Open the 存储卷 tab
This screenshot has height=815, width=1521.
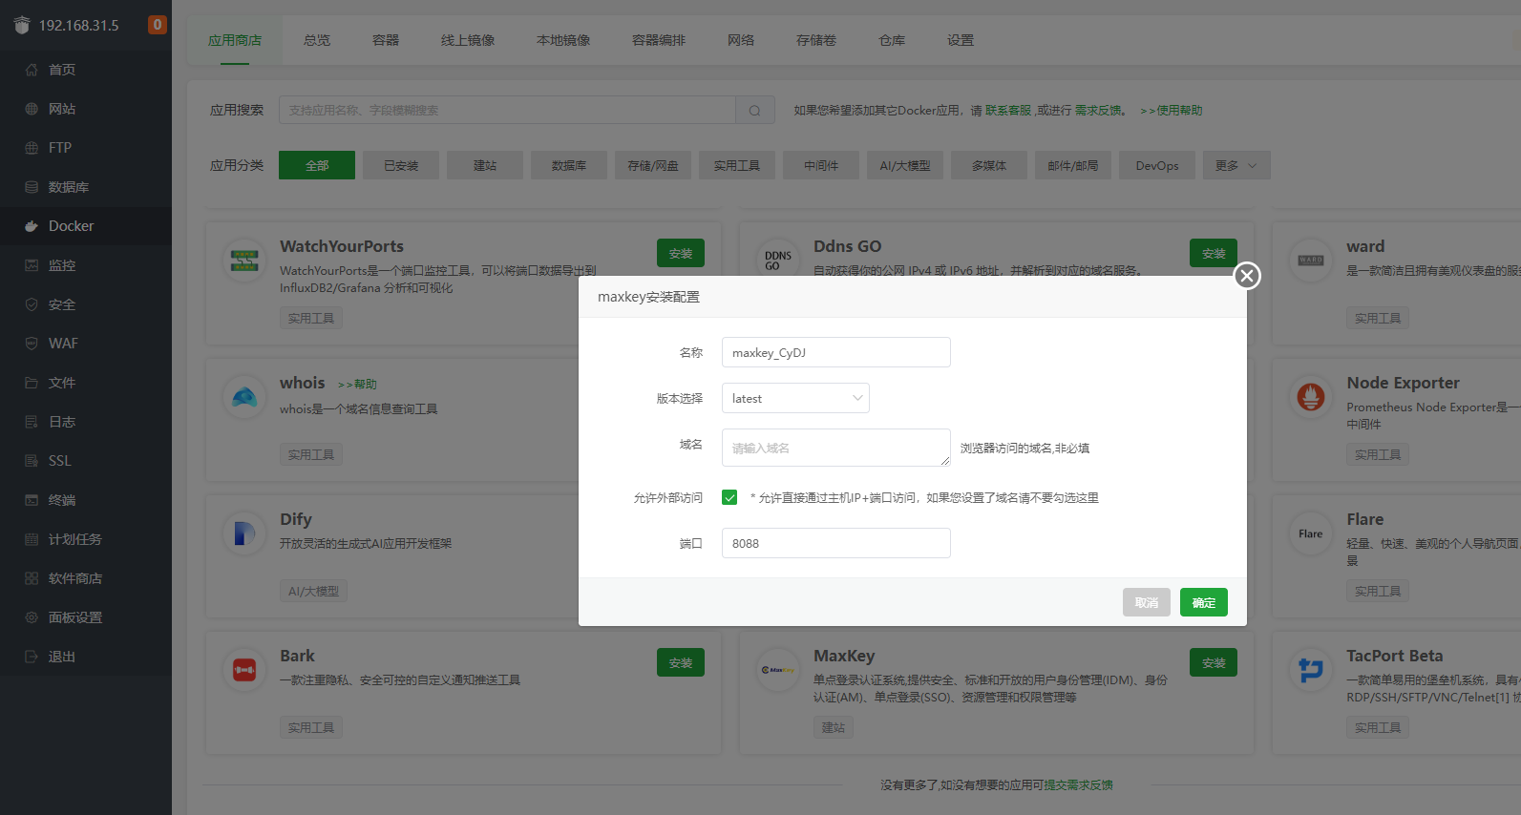point(816,40)
